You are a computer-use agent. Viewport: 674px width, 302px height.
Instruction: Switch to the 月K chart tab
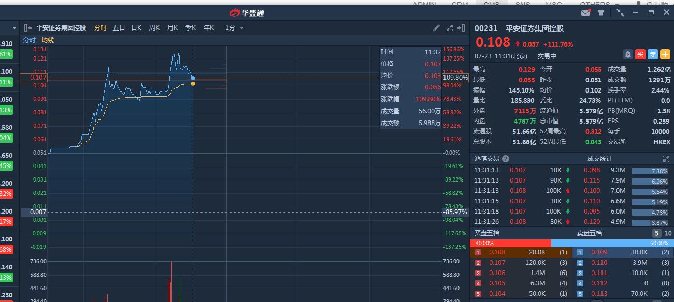tap(173, 28)
